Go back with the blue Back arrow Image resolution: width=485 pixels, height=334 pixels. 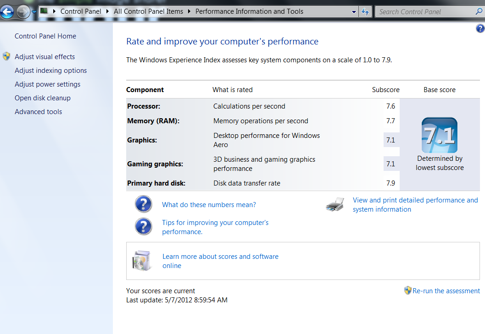[7, 12]
